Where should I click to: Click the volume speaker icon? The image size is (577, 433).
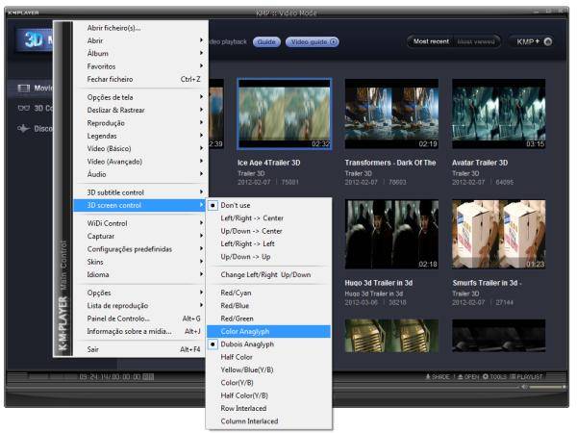pos(524,387)
